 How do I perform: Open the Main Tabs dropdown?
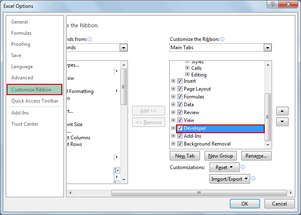point(267,48)
